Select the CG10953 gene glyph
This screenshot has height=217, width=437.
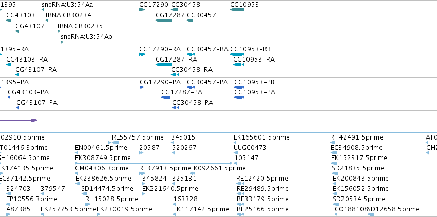237,10
